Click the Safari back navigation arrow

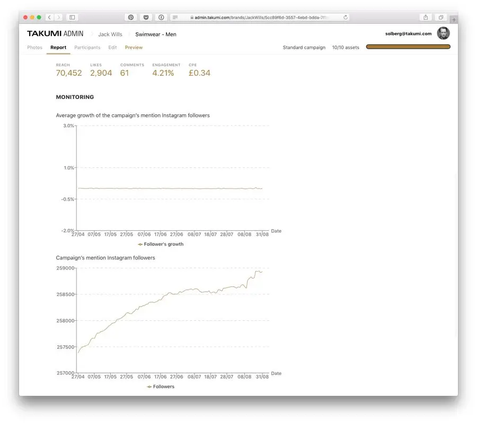pos(49,17)
